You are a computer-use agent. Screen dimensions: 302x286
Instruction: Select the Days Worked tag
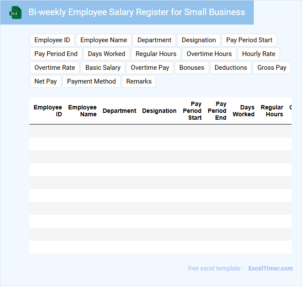click(x=106, y=54)
